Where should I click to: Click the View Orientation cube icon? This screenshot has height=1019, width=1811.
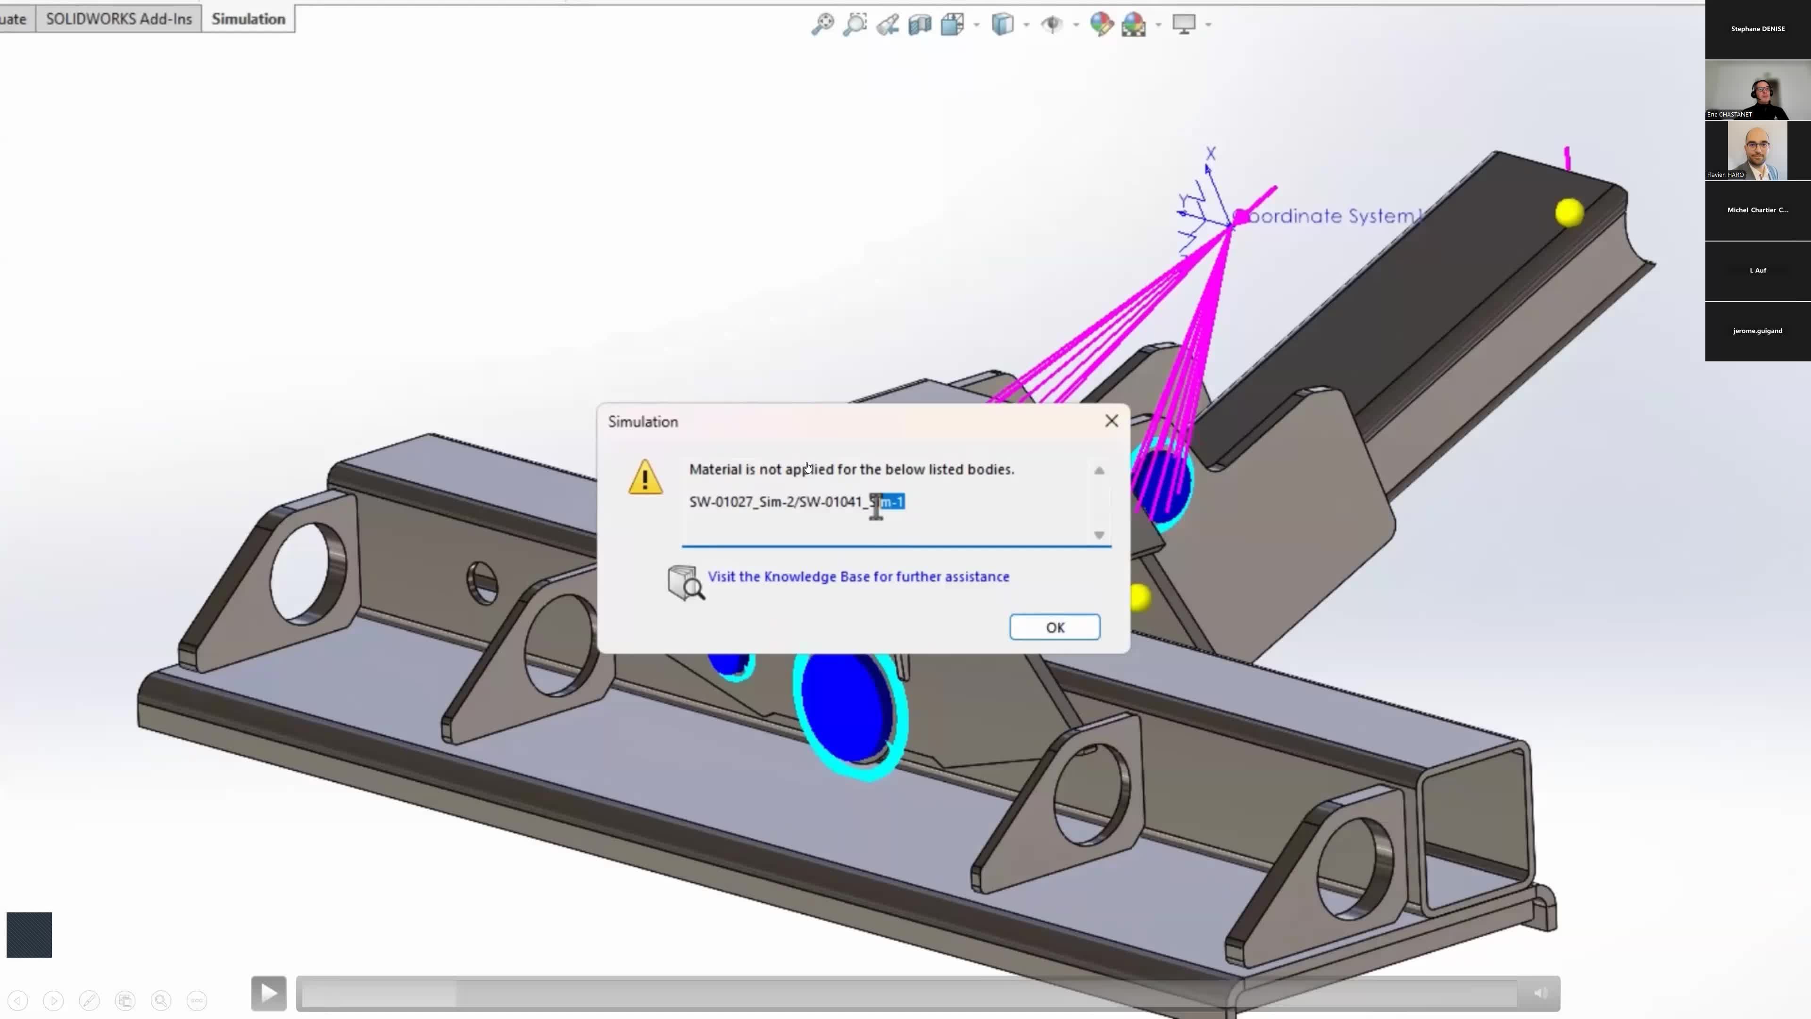pyautogui.click(x=953, y=25)
